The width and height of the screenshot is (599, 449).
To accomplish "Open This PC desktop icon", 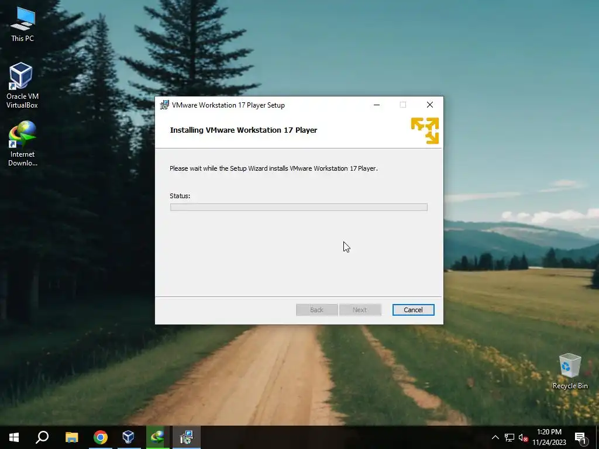I will click(x=22, y=25).
